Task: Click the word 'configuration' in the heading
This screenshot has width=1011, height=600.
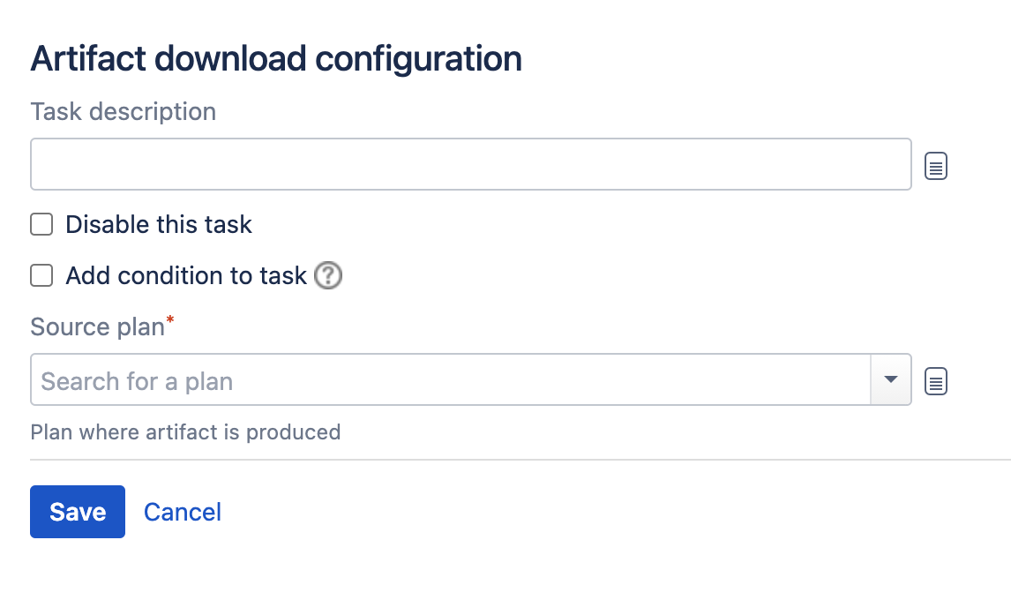Action: [418, 59]
